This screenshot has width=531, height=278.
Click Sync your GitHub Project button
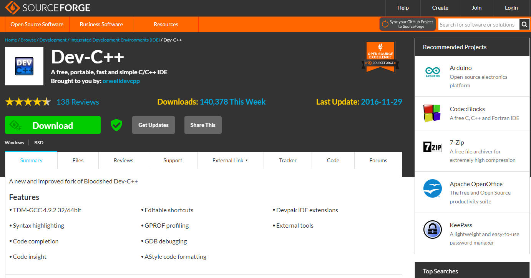[x=408, y=24]
